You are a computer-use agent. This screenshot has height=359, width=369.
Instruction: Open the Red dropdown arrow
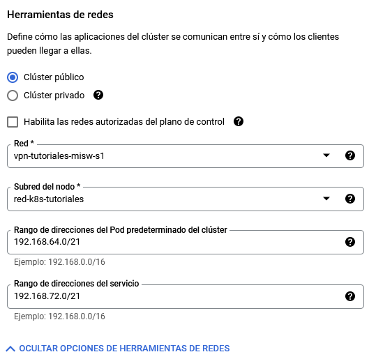pos(326,155)
